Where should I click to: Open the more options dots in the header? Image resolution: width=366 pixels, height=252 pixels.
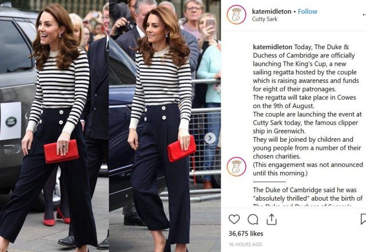tap(364, 15)
